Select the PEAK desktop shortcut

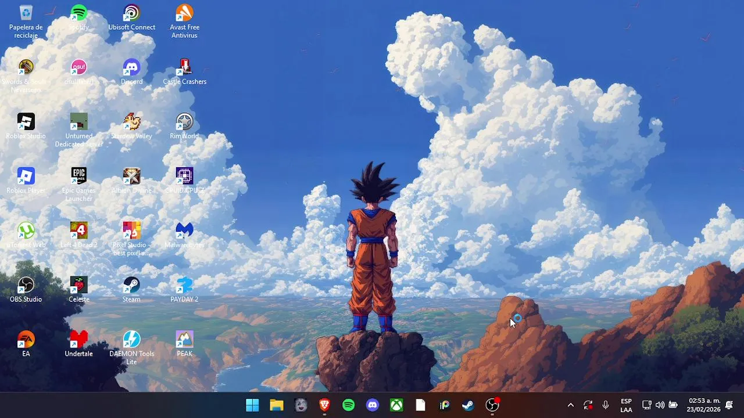[184, 344]
